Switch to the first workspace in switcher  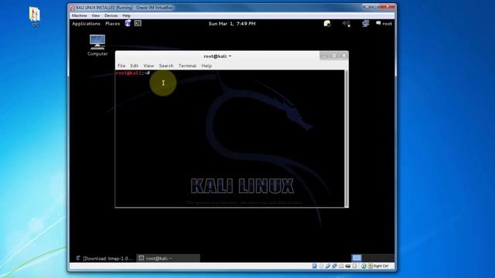pos(357,258)
